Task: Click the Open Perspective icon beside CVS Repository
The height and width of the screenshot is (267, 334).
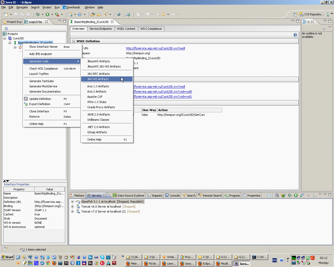Action: (295, 14)
